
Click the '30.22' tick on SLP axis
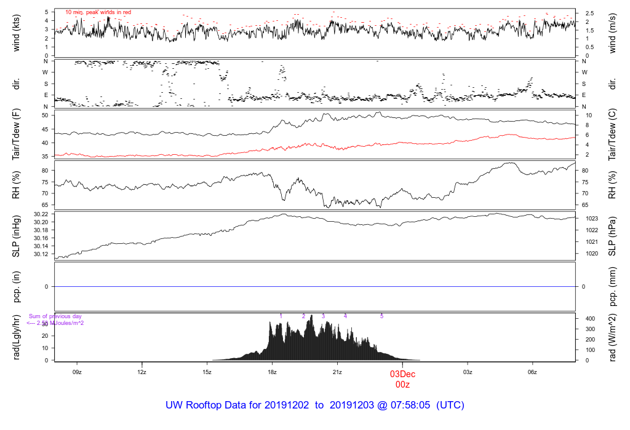[x=41, y=214]
